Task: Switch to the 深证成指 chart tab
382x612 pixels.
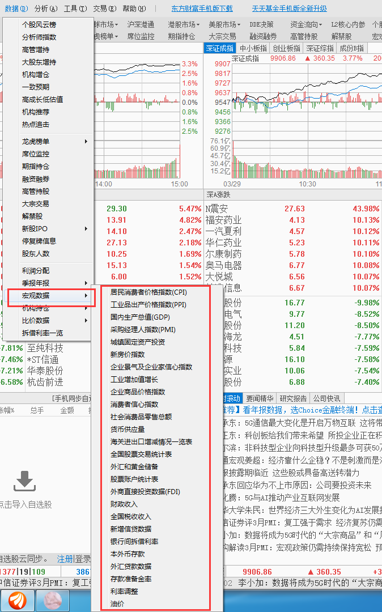Action: coord(220,48)
